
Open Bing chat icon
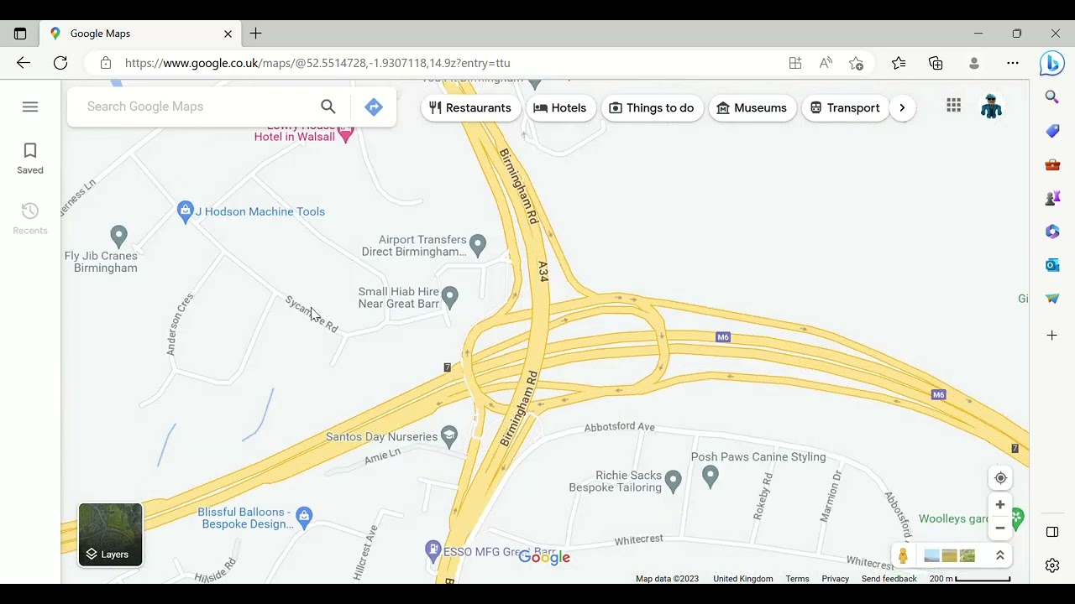pos(1052,63)
